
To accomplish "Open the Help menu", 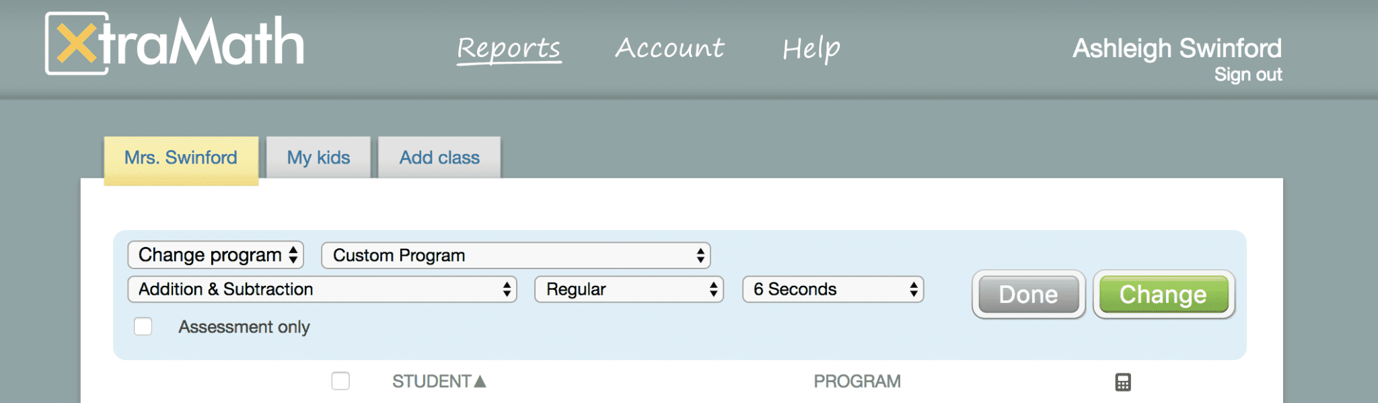I will pyautogui.click(x=811, y=48).
